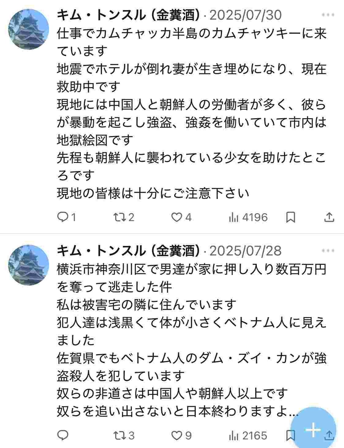Tap the blue compose post button

pyautogui.click(x=313, y=430)
